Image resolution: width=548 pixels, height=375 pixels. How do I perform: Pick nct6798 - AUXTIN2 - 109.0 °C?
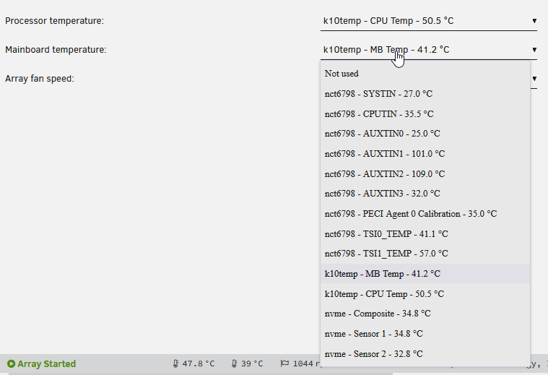click(425, 174)
